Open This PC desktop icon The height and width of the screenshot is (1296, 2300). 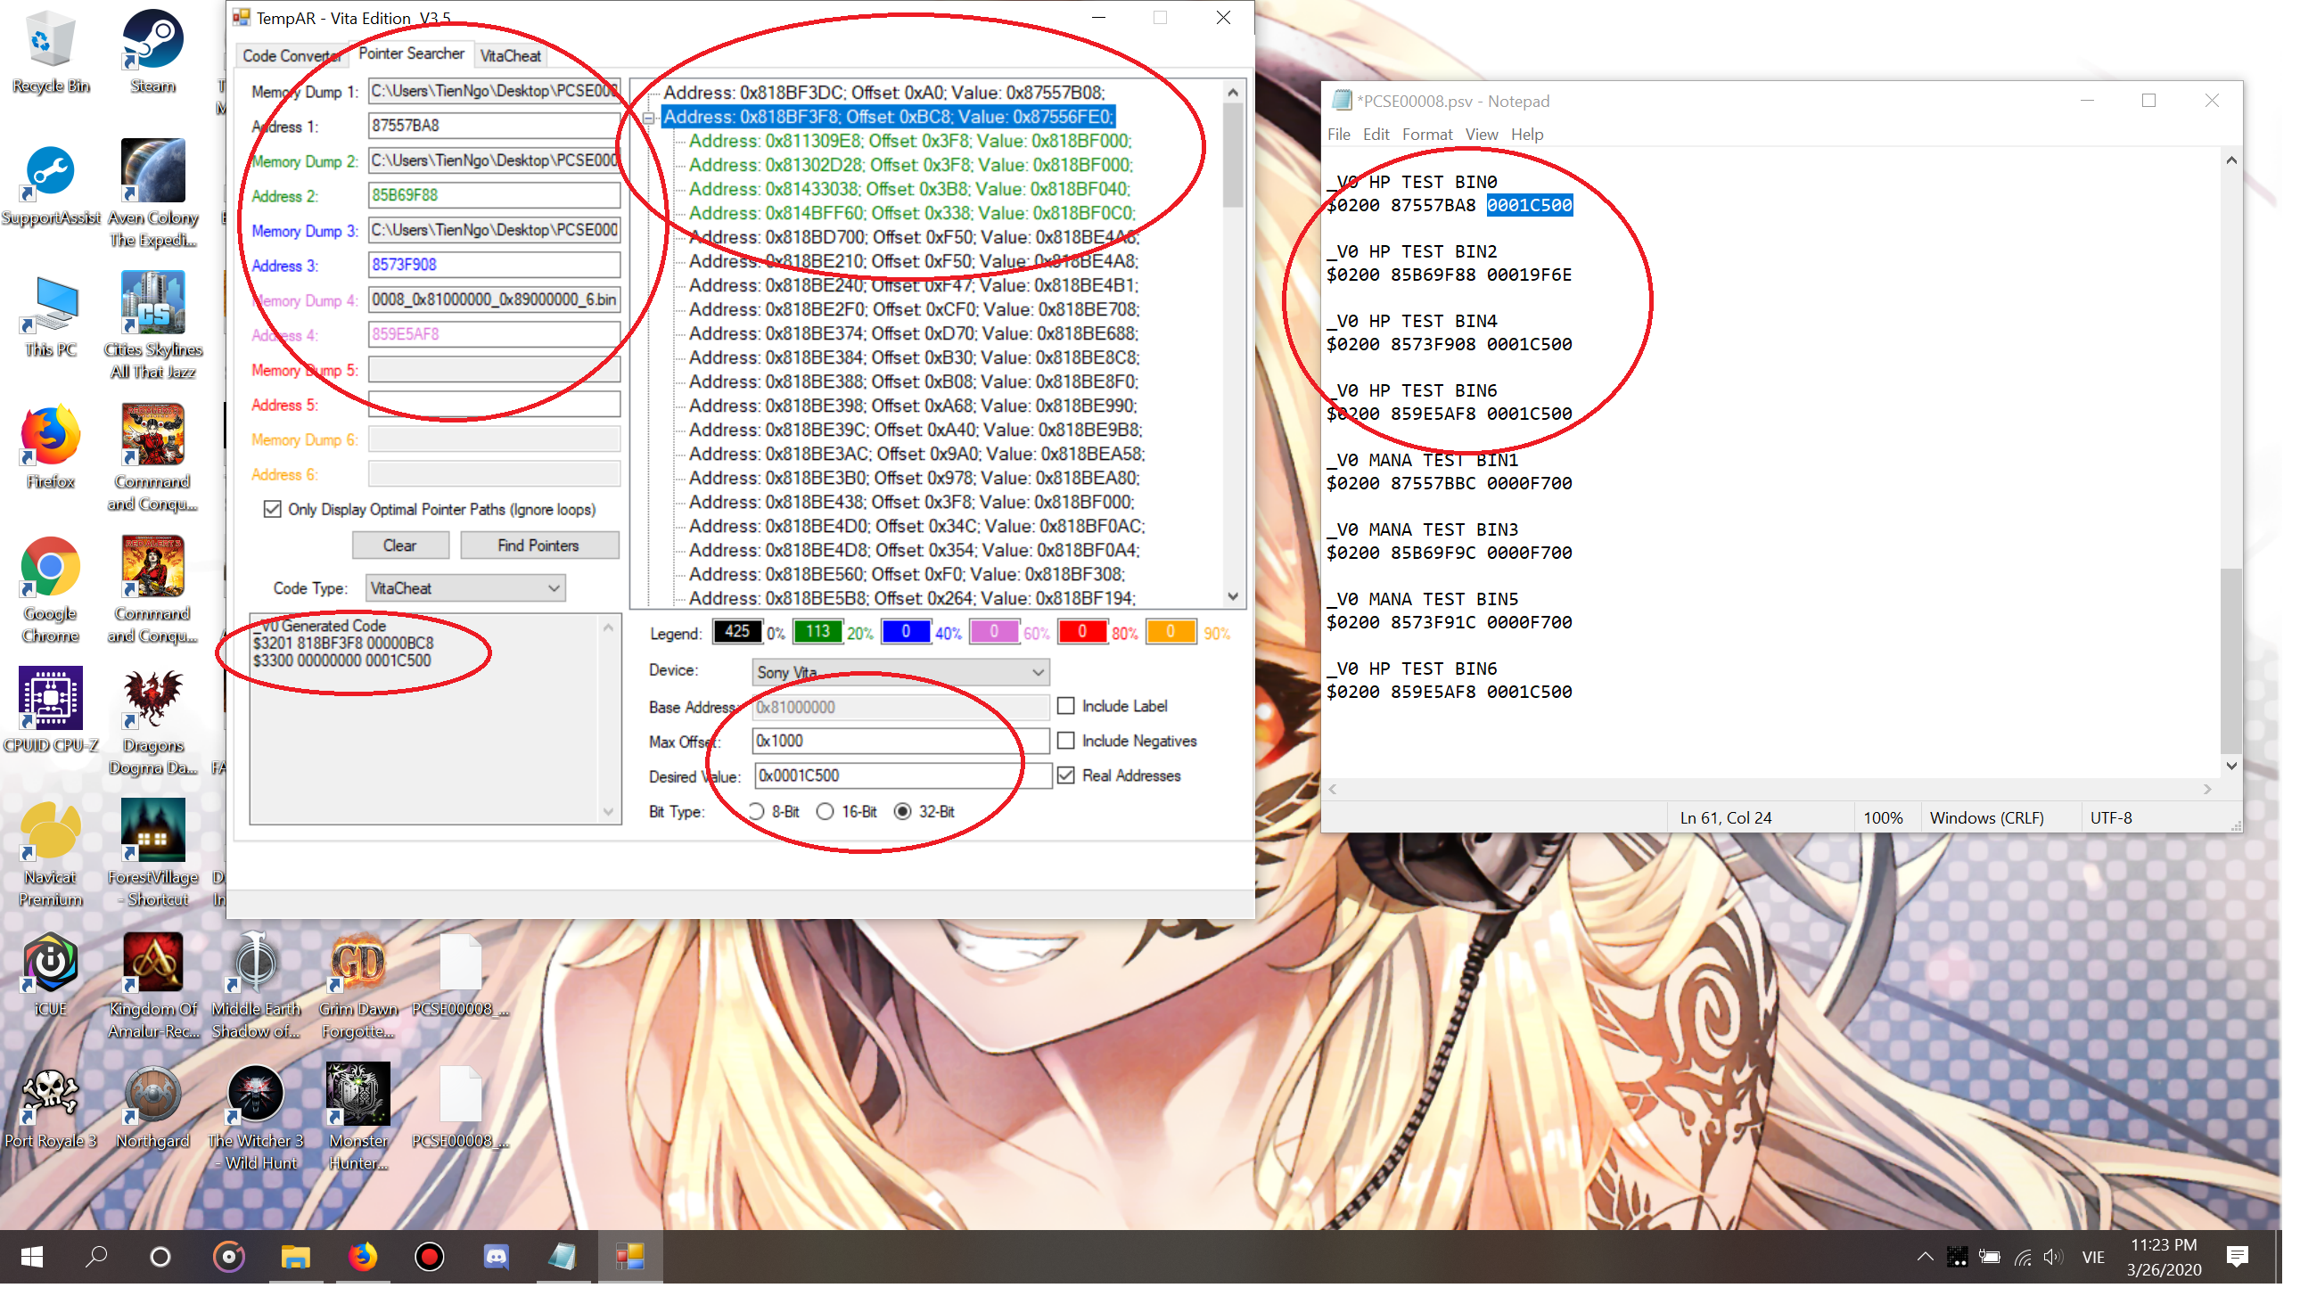click(51, 316)
